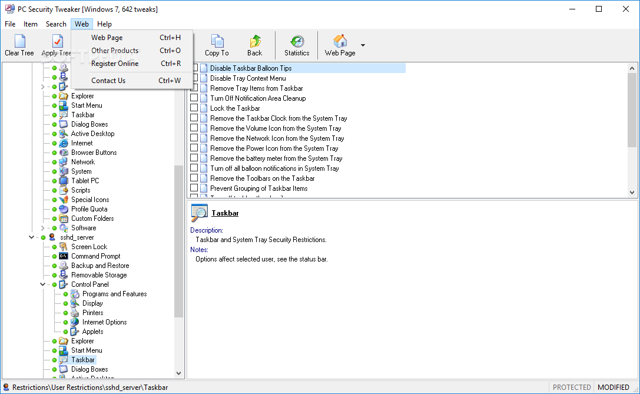Select the Printers icon in tree
Screen dimensions: 640x394
pyautogui.click(x=75, y=312)
